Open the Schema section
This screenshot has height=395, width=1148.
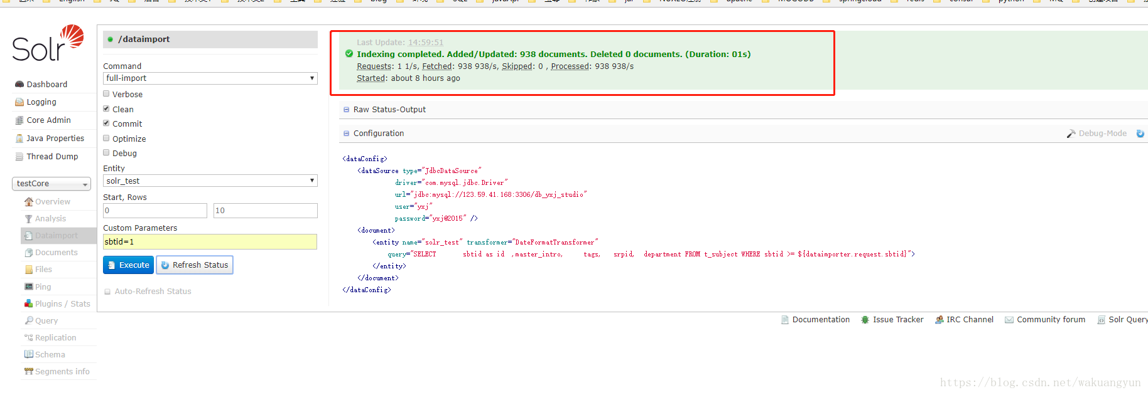coord(50,355)
